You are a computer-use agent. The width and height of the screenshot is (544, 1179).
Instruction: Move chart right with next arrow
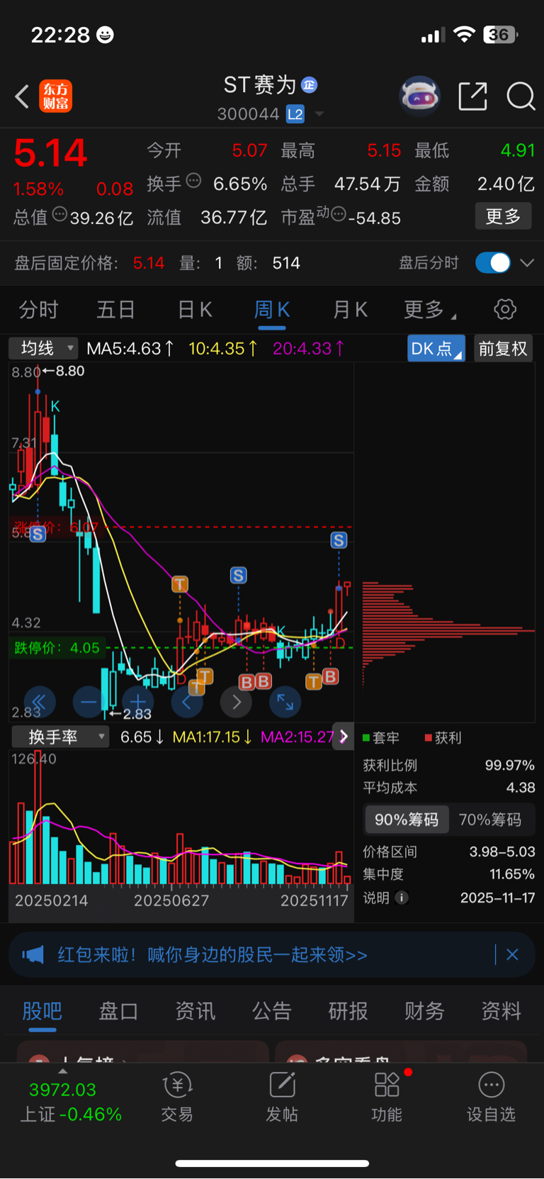coord(237,703)
